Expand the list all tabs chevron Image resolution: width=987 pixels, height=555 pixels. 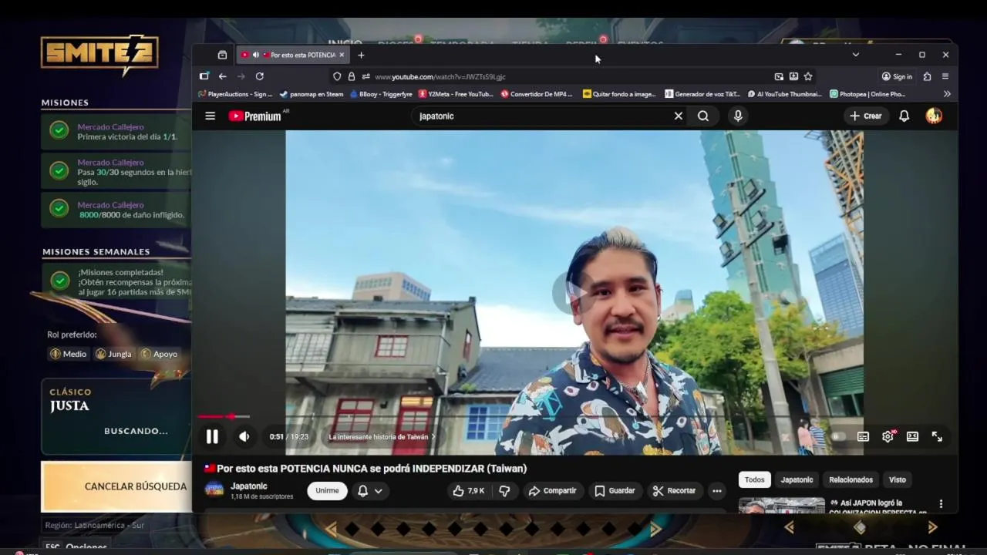pos(855,55)
